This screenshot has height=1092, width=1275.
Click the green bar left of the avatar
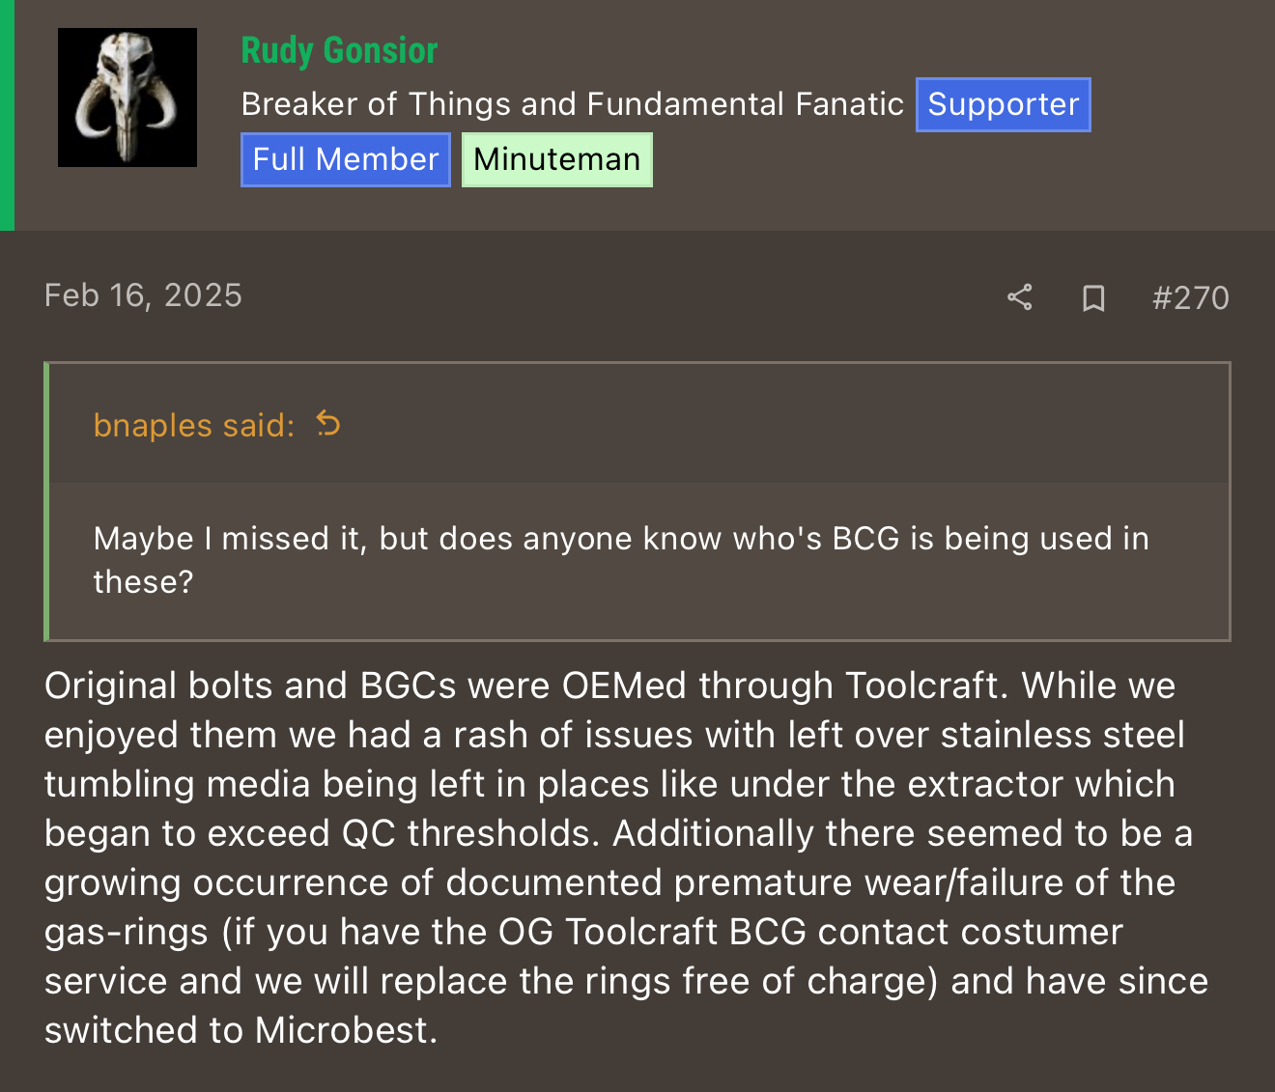pyautogui.click(x=7, y=115)
